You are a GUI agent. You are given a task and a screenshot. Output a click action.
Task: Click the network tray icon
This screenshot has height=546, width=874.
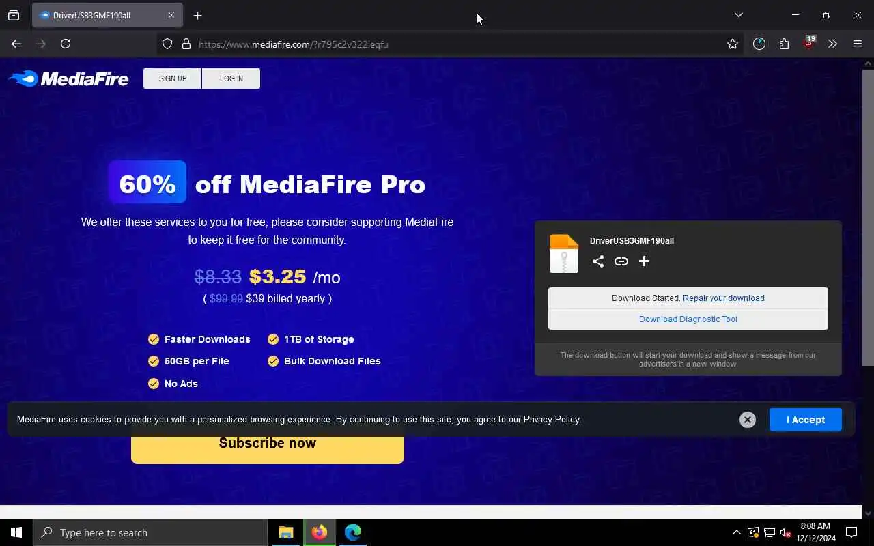tap(769, 532)
